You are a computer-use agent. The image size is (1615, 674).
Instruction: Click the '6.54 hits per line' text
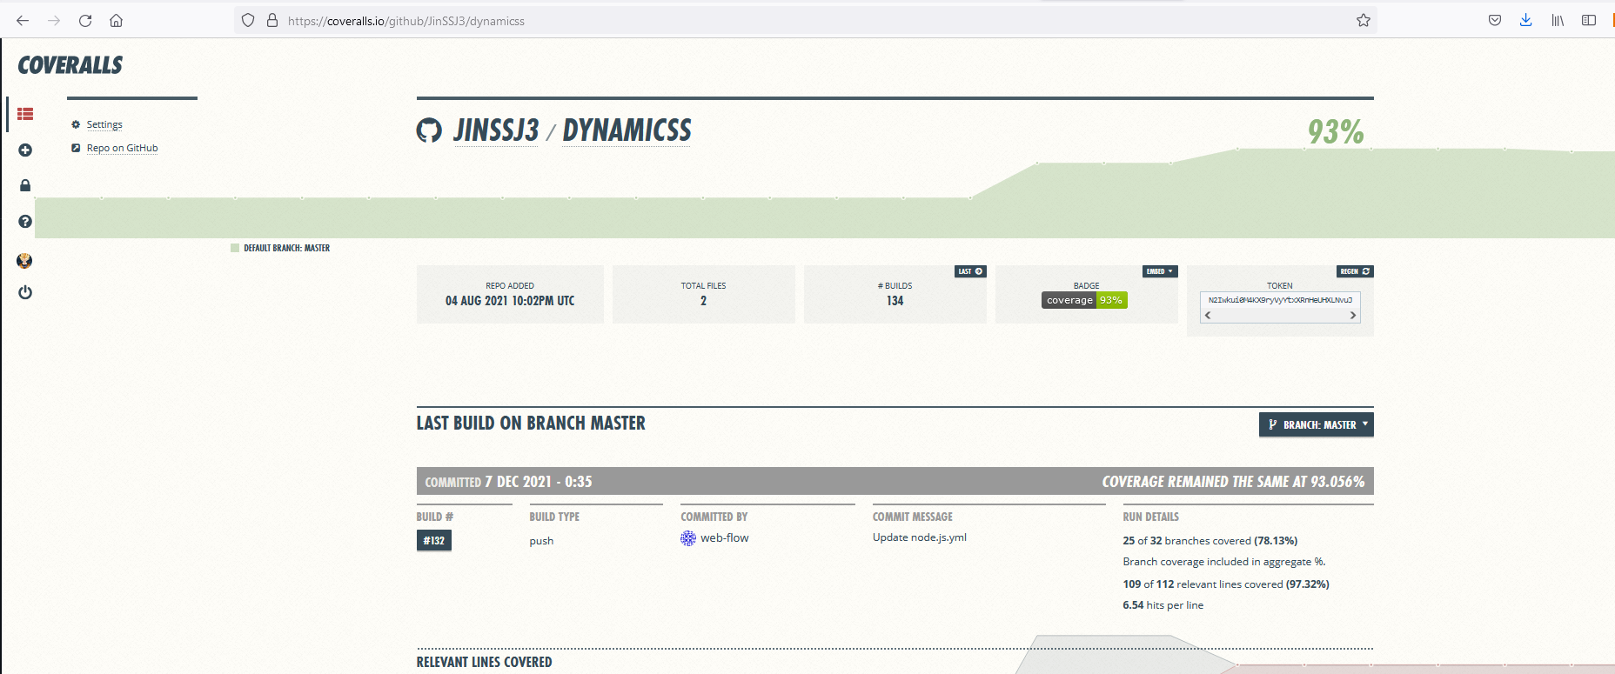[x=1163, y=605]
